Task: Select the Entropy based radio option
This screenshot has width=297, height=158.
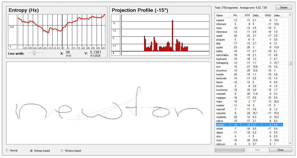Action: [32, 150]
